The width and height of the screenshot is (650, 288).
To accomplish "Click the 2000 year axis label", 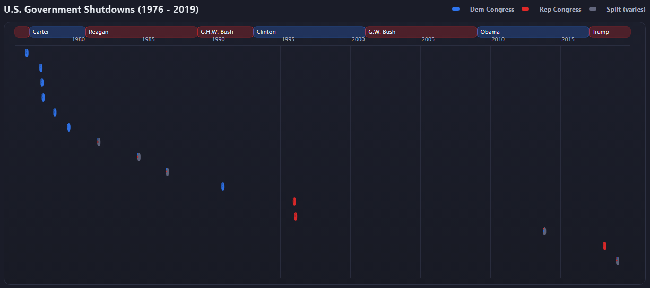I will pyautogui.click(x=358, y=39).
